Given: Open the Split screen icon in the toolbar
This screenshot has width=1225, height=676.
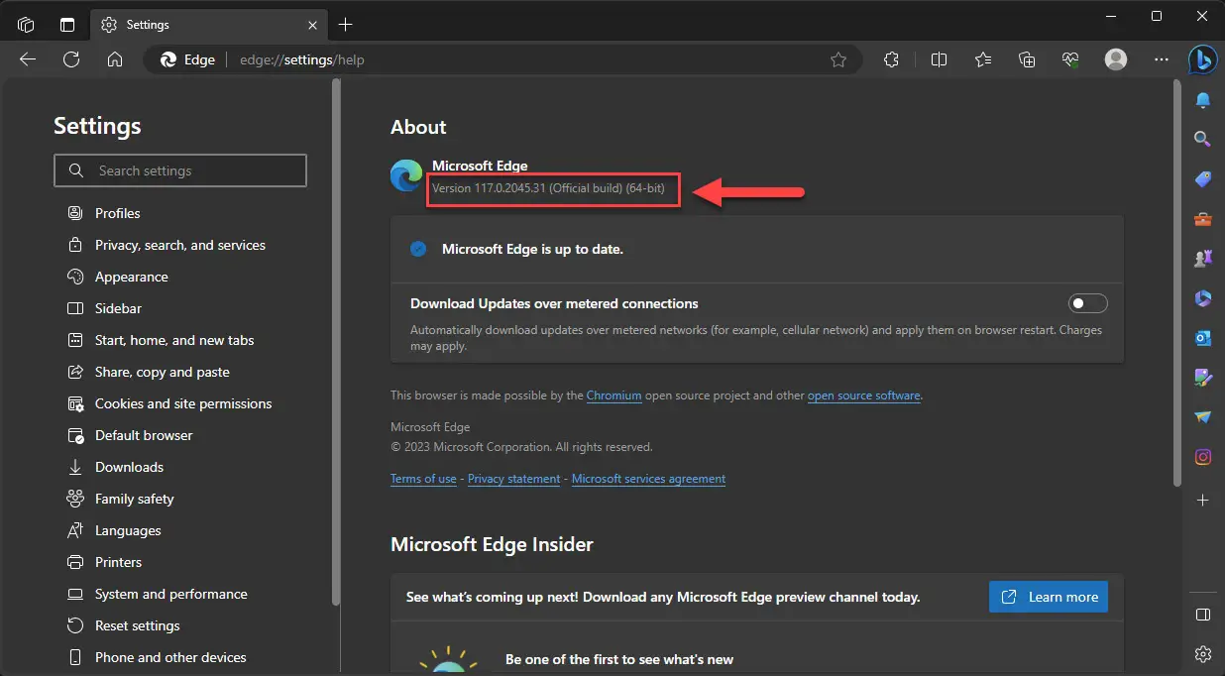Looking at the screenshot, I should pos(939,59).
